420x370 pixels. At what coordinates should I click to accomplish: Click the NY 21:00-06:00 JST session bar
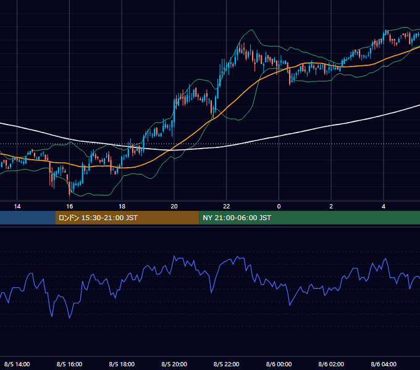[x=309, y=218]
